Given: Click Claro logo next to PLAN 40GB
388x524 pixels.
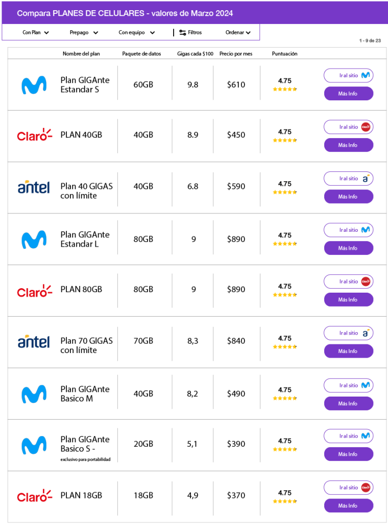Looking at the screenshot, I should [x=34, y=135].
